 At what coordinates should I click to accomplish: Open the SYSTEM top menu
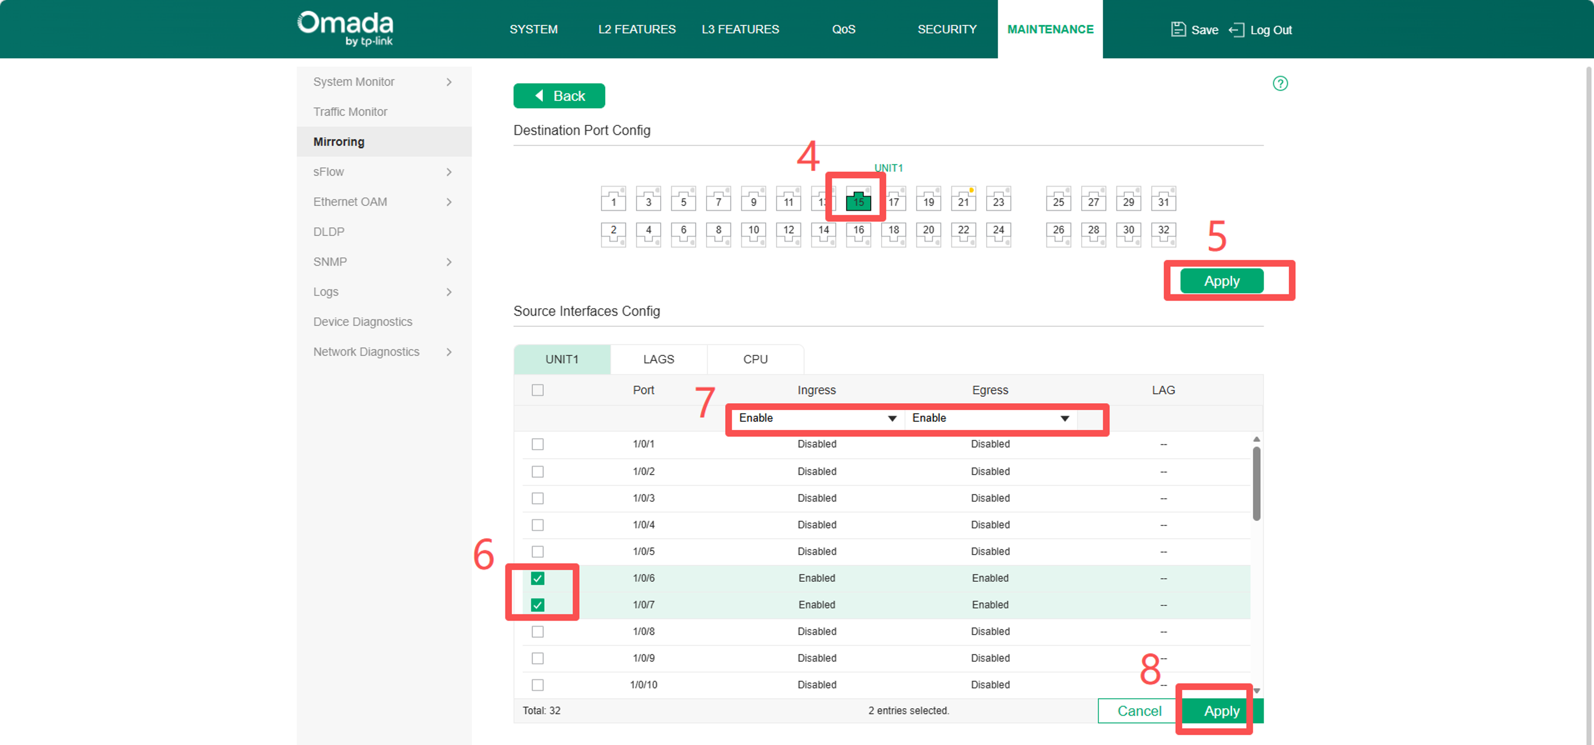pos(534,29)
